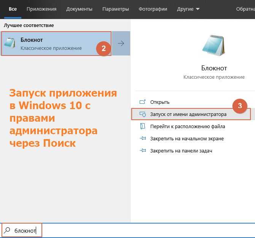Image resolution: width=255 pixels, height=238 pixels.
Task: Click pin icon beside Закрепить на начальном экране
Action: click(143, 138)
